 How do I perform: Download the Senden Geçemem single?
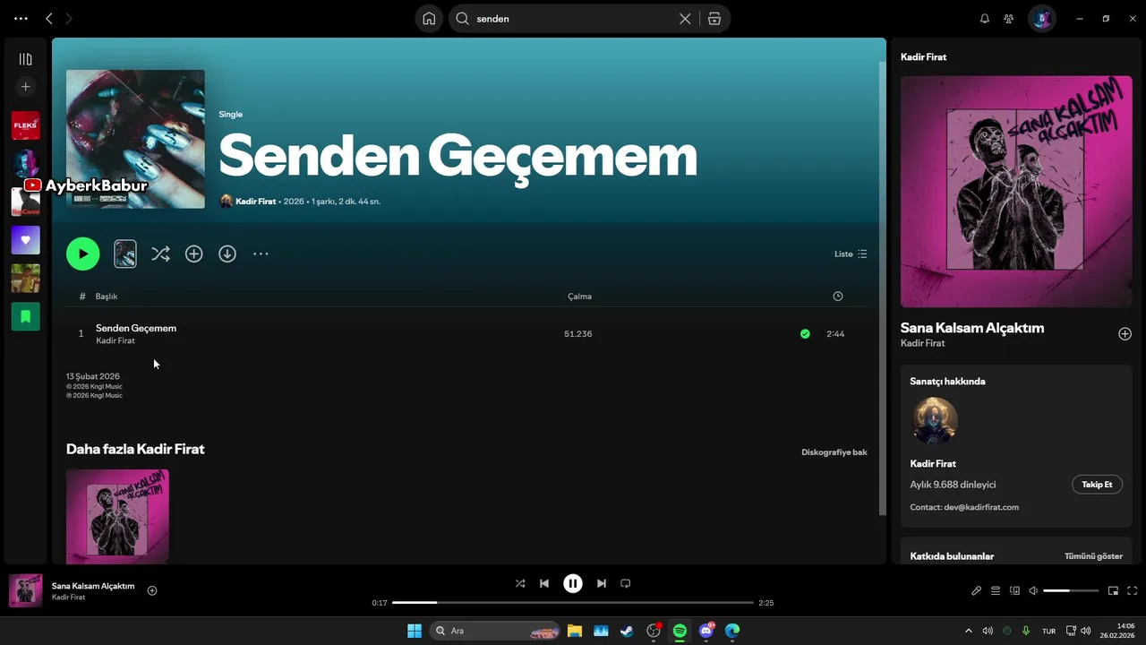pyautogui.click(x=227, y=254)
